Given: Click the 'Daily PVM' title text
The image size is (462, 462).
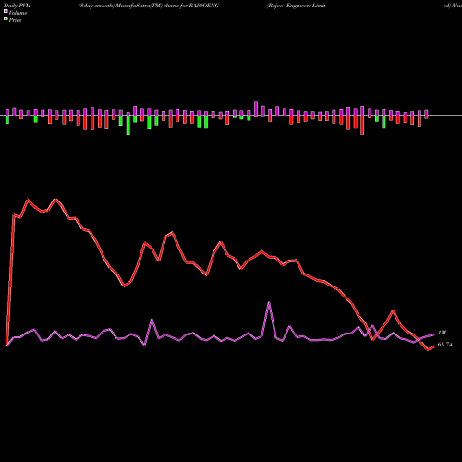Looking at the screenshot, I should tap(18, 6).
